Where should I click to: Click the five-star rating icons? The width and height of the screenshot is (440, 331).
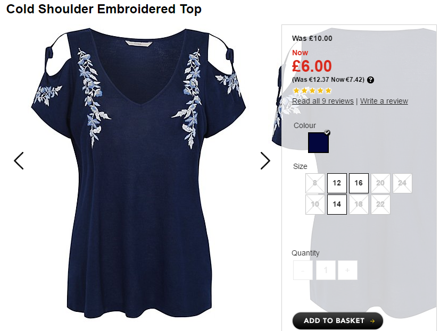point(312,90)
